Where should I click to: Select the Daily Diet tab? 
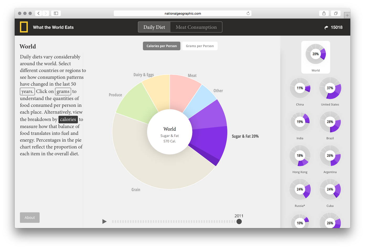point(154,27)
